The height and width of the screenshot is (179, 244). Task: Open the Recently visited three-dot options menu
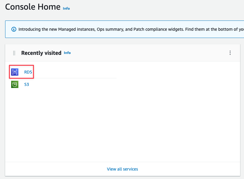[x=230, y=53]
